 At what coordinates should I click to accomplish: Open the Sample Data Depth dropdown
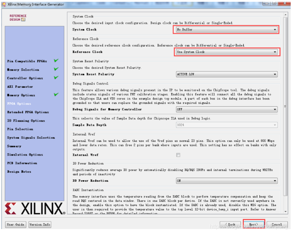(227, 125)
